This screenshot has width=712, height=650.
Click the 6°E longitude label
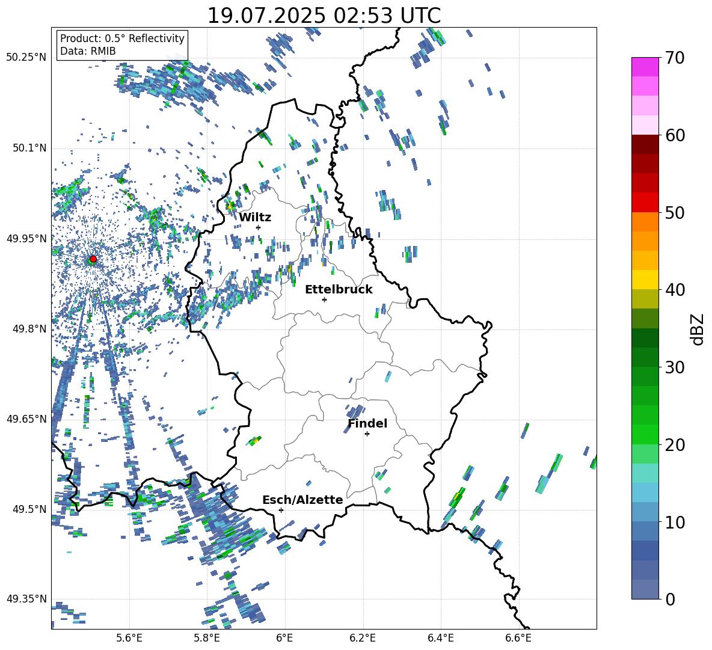[284, 638]
